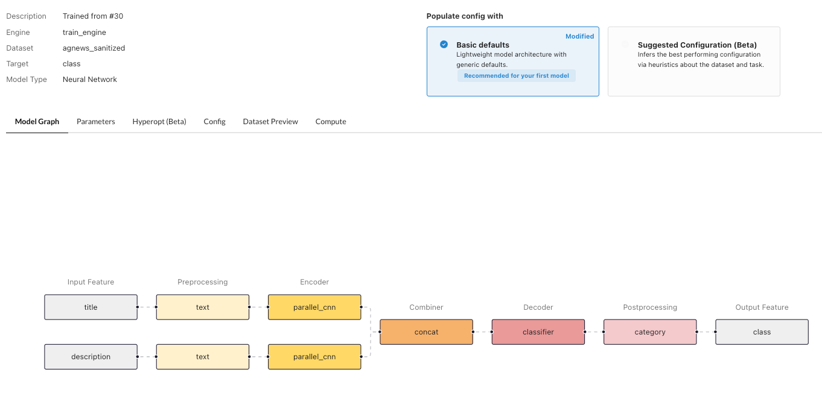
Task: Choose the Suggested Configuration (Beta) card
Action: click(x=693, y=61)
